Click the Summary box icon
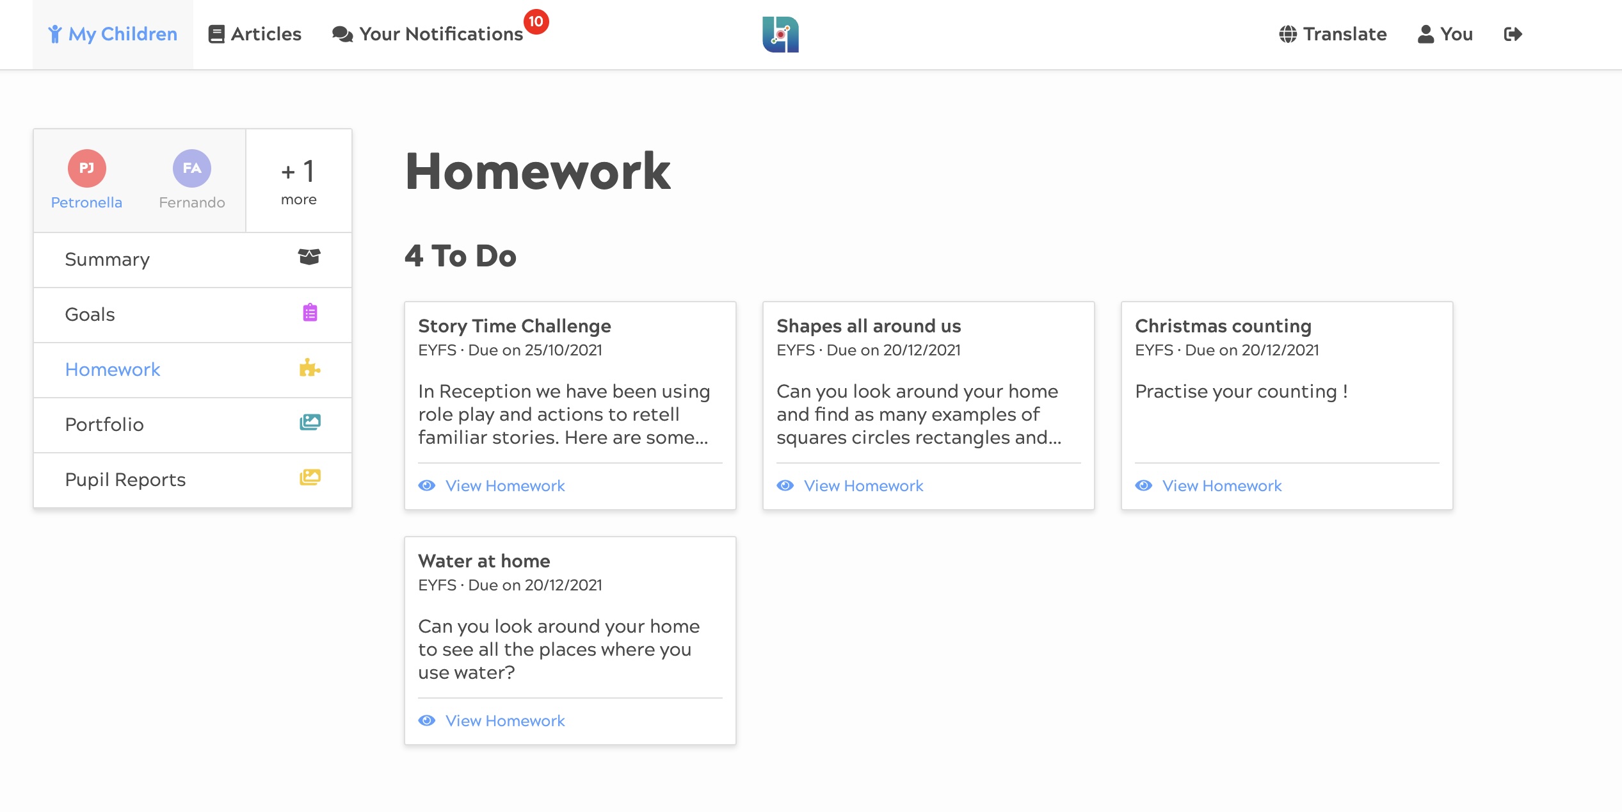Image resolution: width=1622 pixels, height=812 pixels. pyautogui.click(x=309, y=257)
